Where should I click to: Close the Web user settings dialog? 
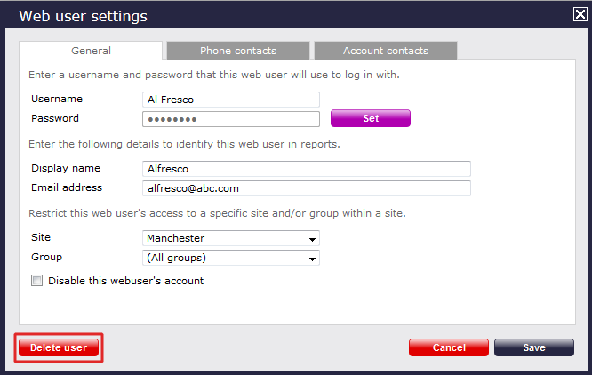pos(580,14)
